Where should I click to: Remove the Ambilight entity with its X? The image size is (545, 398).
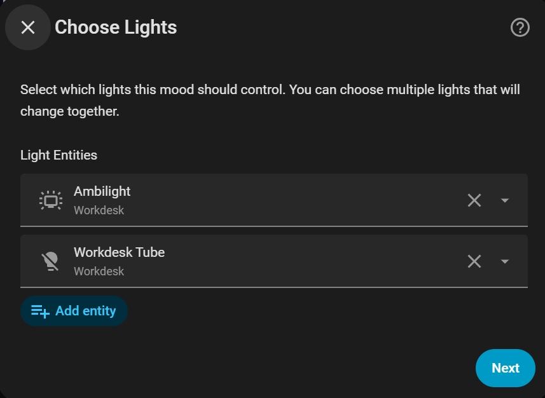474,200
